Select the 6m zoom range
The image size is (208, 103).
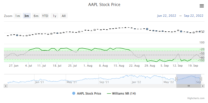pyautogui.click(x=36, y=16)
